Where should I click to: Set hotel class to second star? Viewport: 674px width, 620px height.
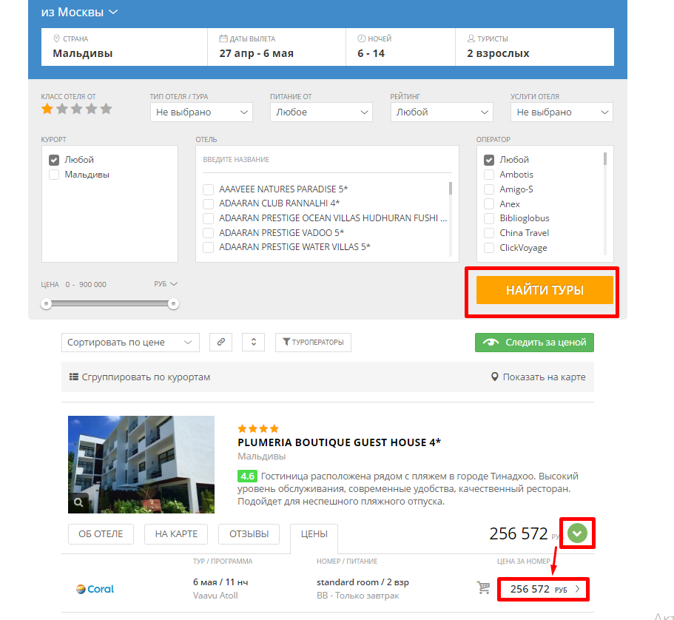click(x=62, y=109)
